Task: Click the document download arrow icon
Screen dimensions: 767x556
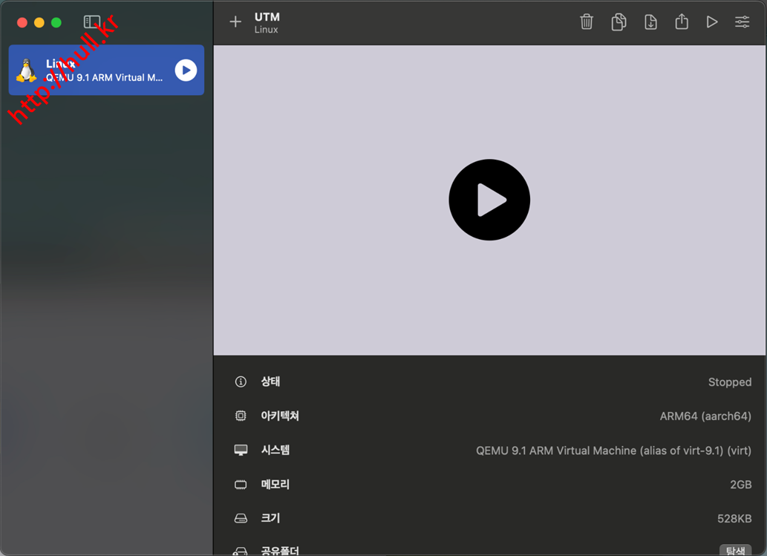Action: (x=650, y=22)
